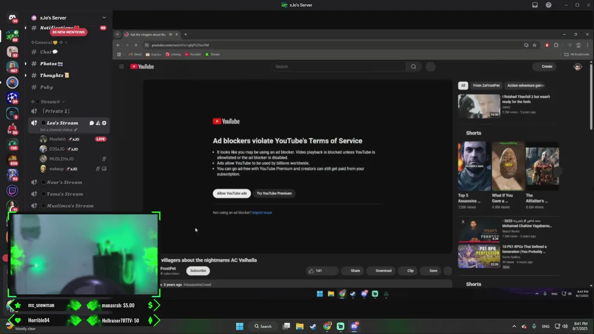The width and height of the screenshot is (594, 334).
Task: Open Task View icon on taskbar
Action: (x=286, y=326)
